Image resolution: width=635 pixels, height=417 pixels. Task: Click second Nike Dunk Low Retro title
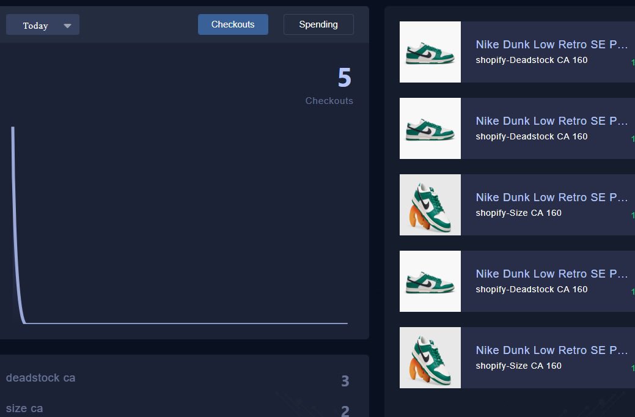pos(551,121)
